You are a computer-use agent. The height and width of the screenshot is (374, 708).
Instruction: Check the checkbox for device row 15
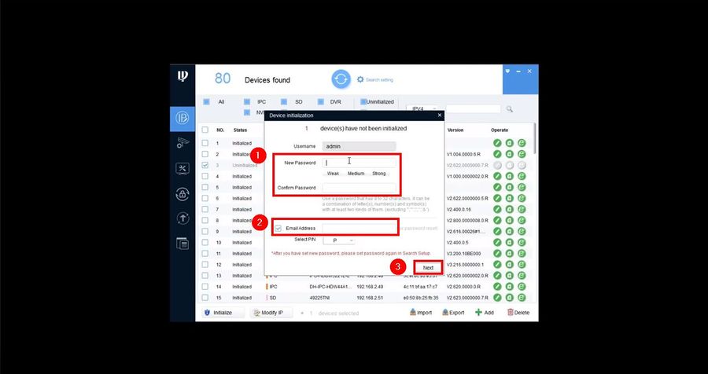205,298
